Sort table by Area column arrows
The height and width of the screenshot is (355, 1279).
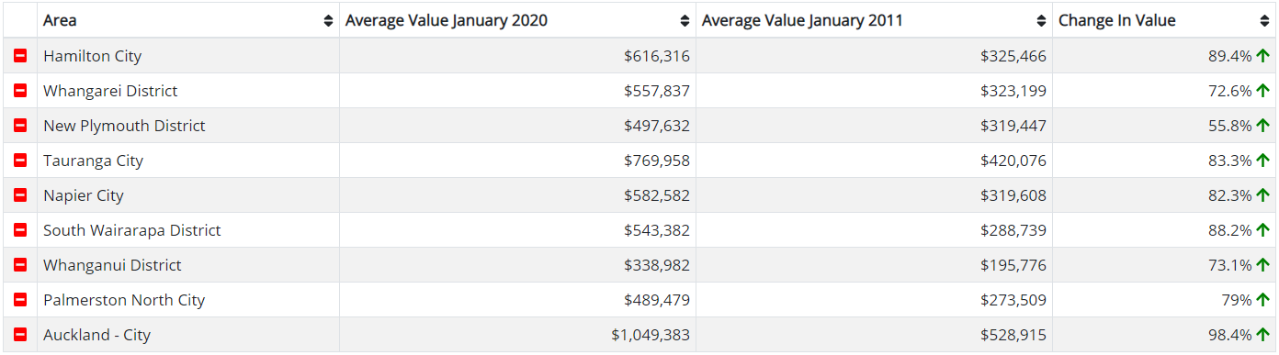[x=329, y=21]
